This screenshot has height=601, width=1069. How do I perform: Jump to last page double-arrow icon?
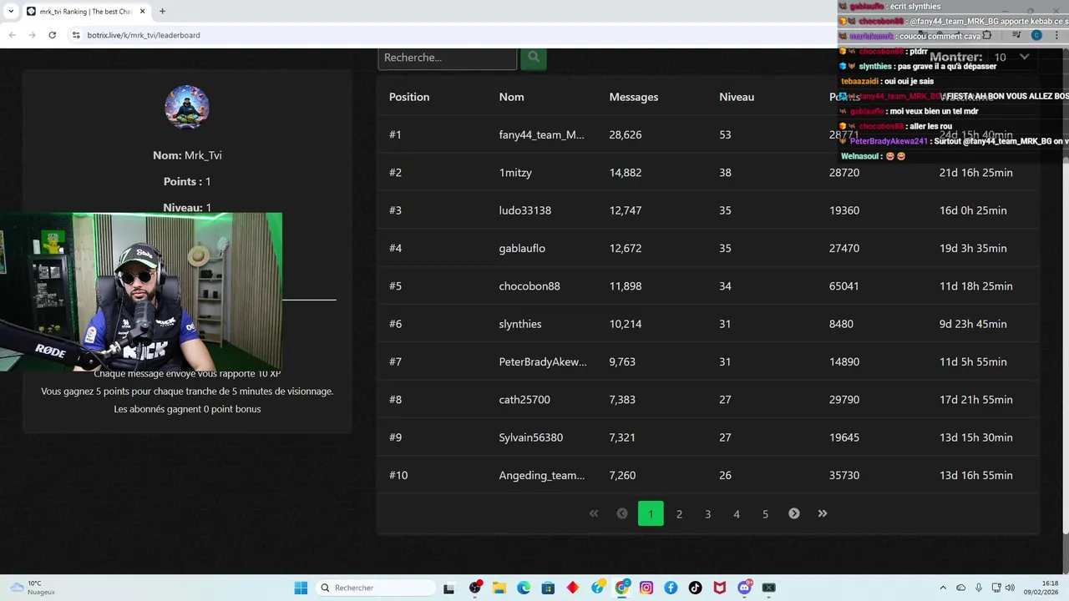(823, 513)
